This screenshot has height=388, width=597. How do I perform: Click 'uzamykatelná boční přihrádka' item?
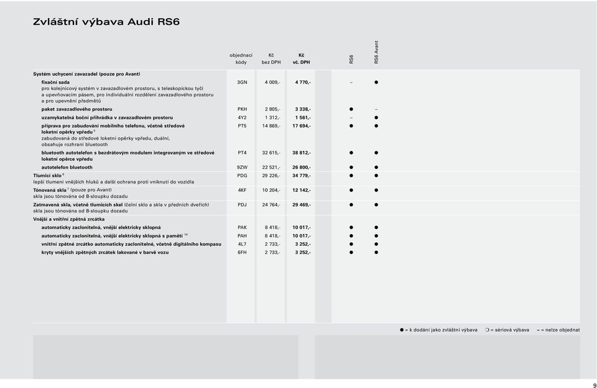click(107, 117)
